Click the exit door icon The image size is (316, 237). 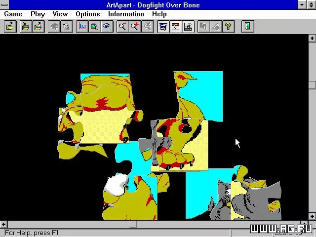[248, 26]
